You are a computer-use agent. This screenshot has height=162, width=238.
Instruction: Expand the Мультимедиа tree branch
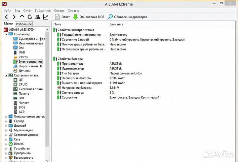coord(6,130)
